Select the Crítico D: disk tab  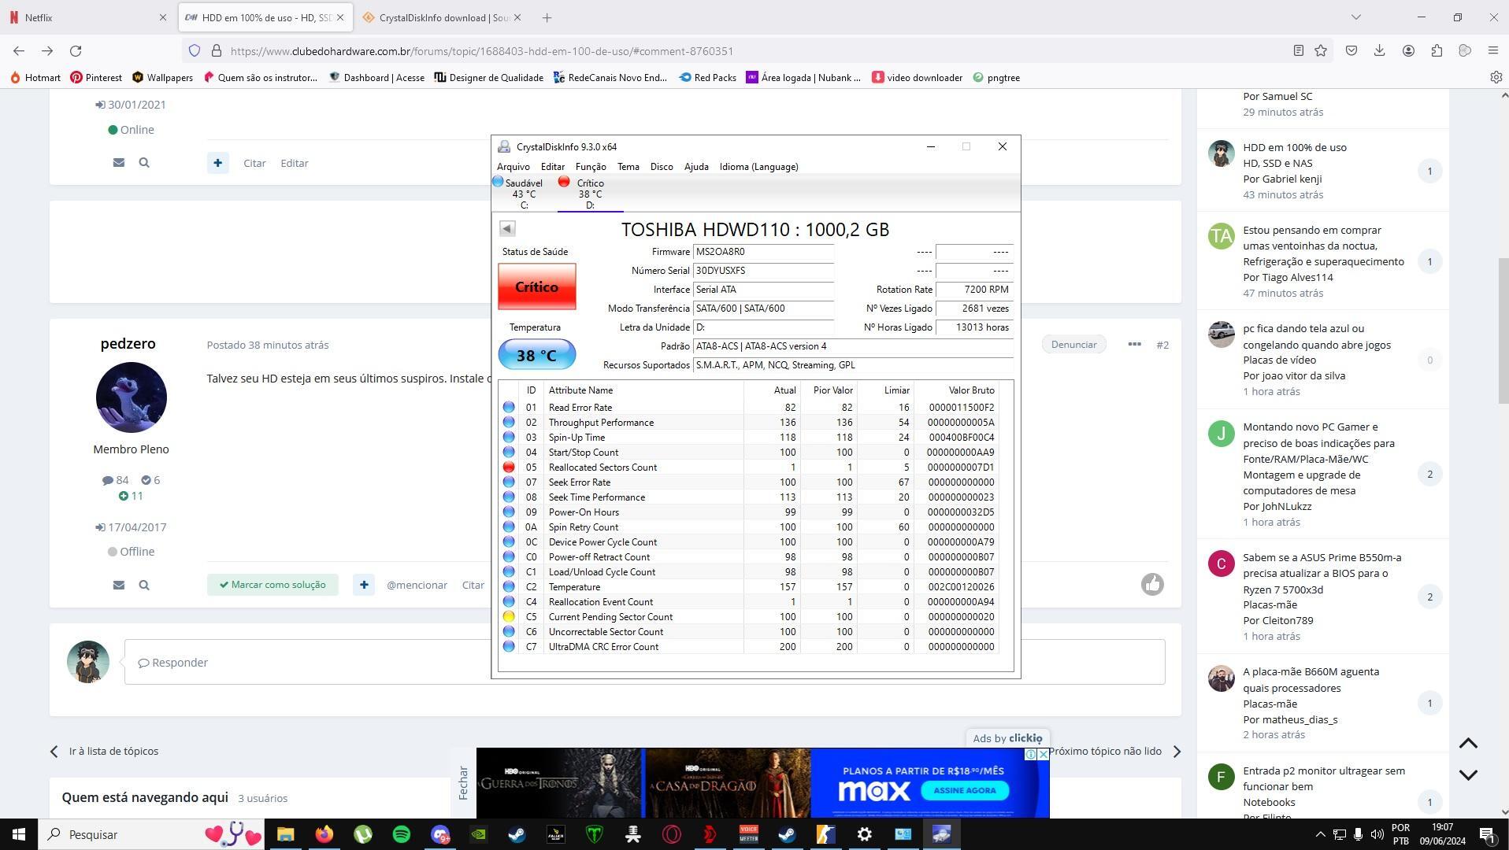click(x=590, y=194)
